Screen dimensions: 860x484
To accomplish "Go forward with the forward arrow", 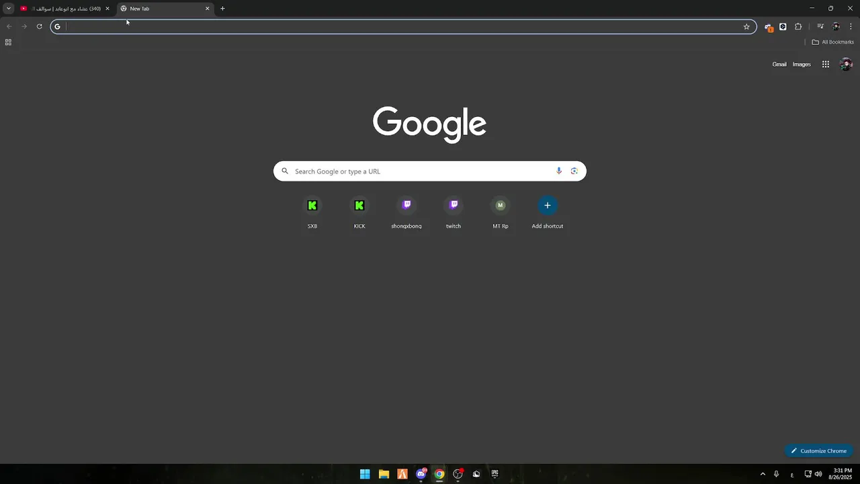I will point(24,27).
